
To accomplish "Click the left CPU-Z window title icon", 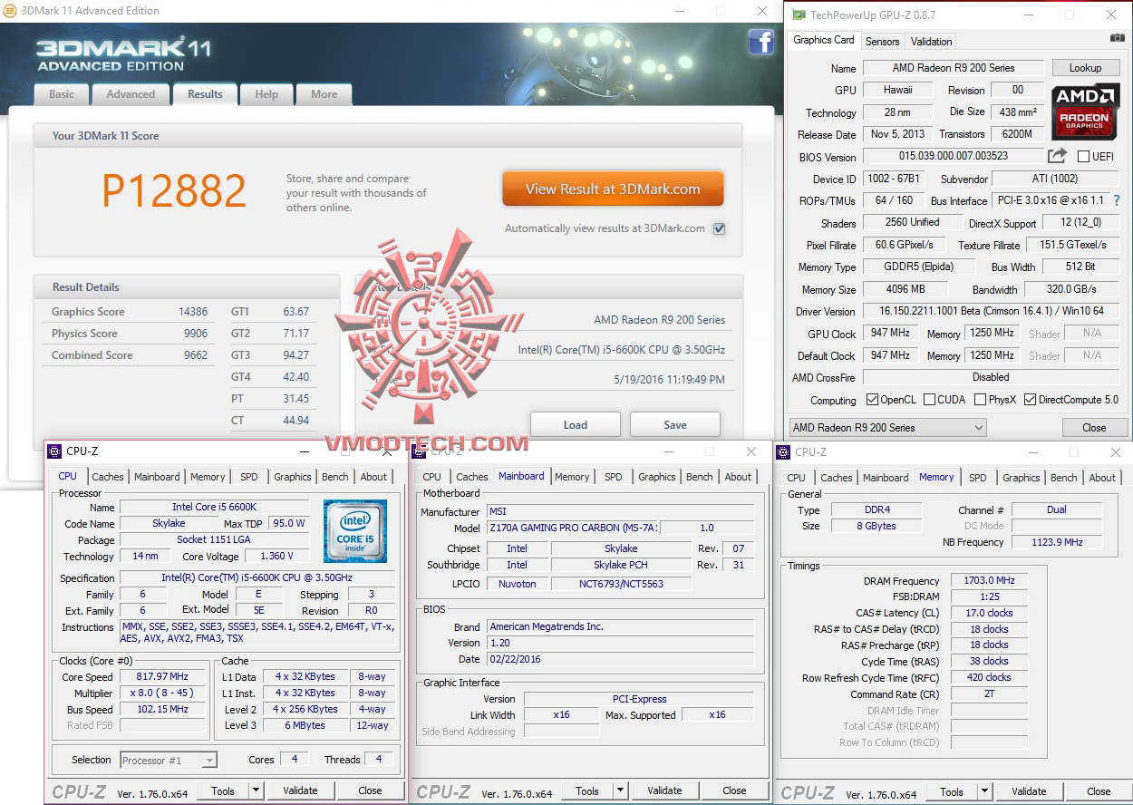I will tap(54, 451).
